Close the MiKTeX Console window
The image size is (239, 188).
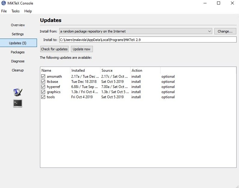point(232,3)
